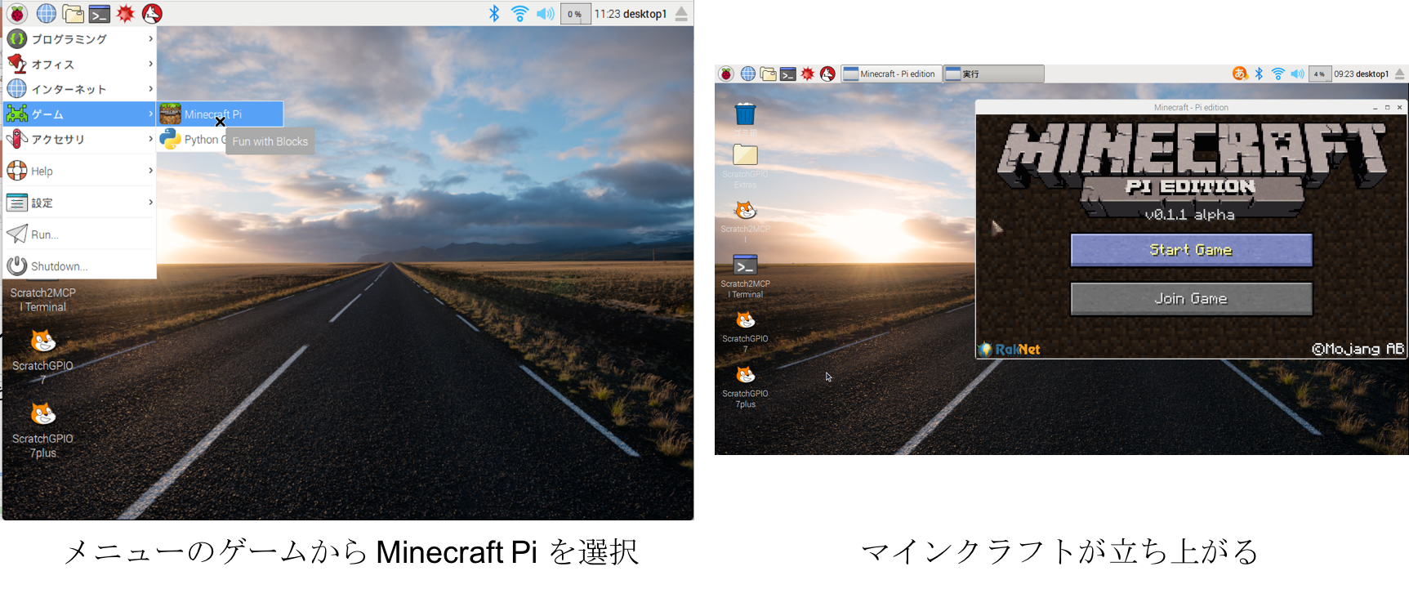
Task: Open ScratchGPIO 7plus icon on left desktop
Action: pyautogui.click(x=42, y=414)
